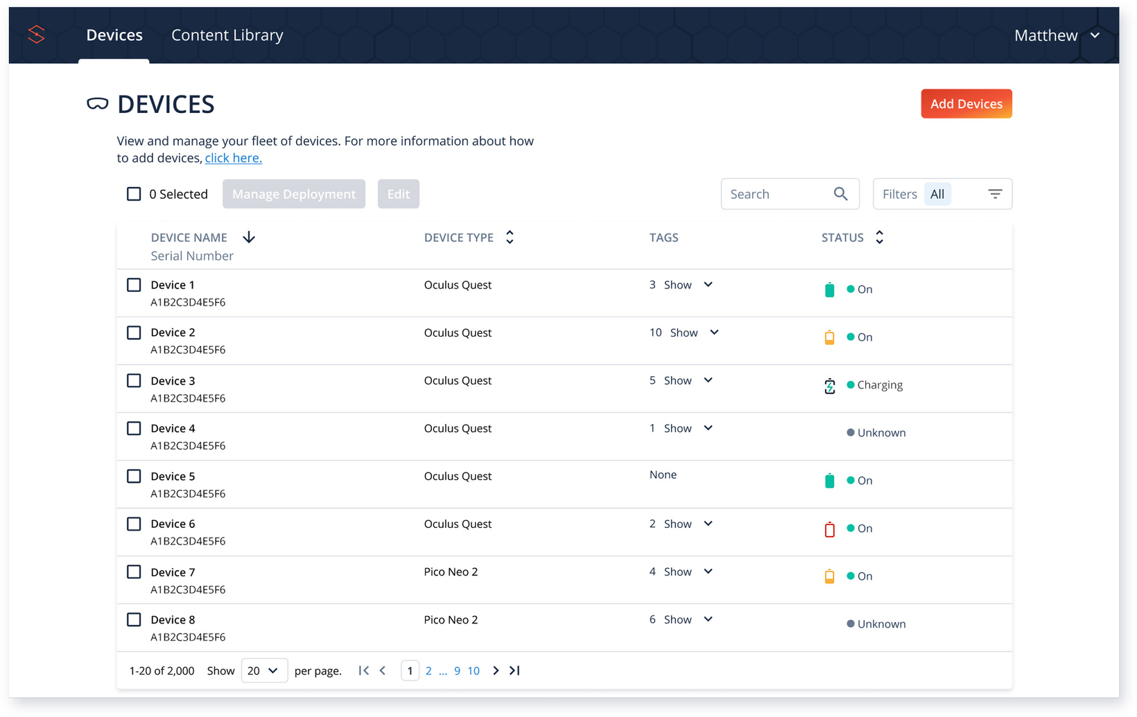Select the All filter chip
Image resolution: width=1137 pixels, height=717 pixels.
point(937,194)
